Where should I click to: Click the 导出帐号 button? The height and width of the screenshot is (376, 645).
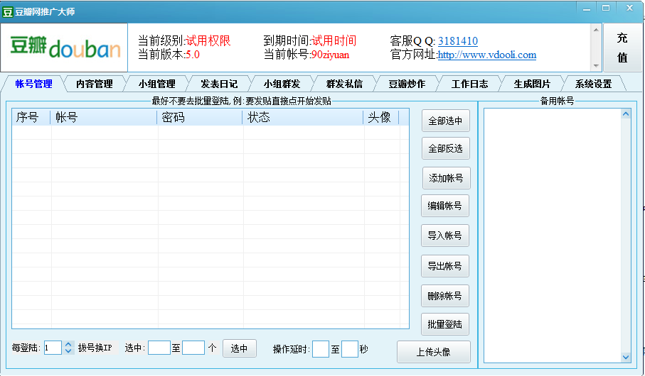[x=444, y=266]
